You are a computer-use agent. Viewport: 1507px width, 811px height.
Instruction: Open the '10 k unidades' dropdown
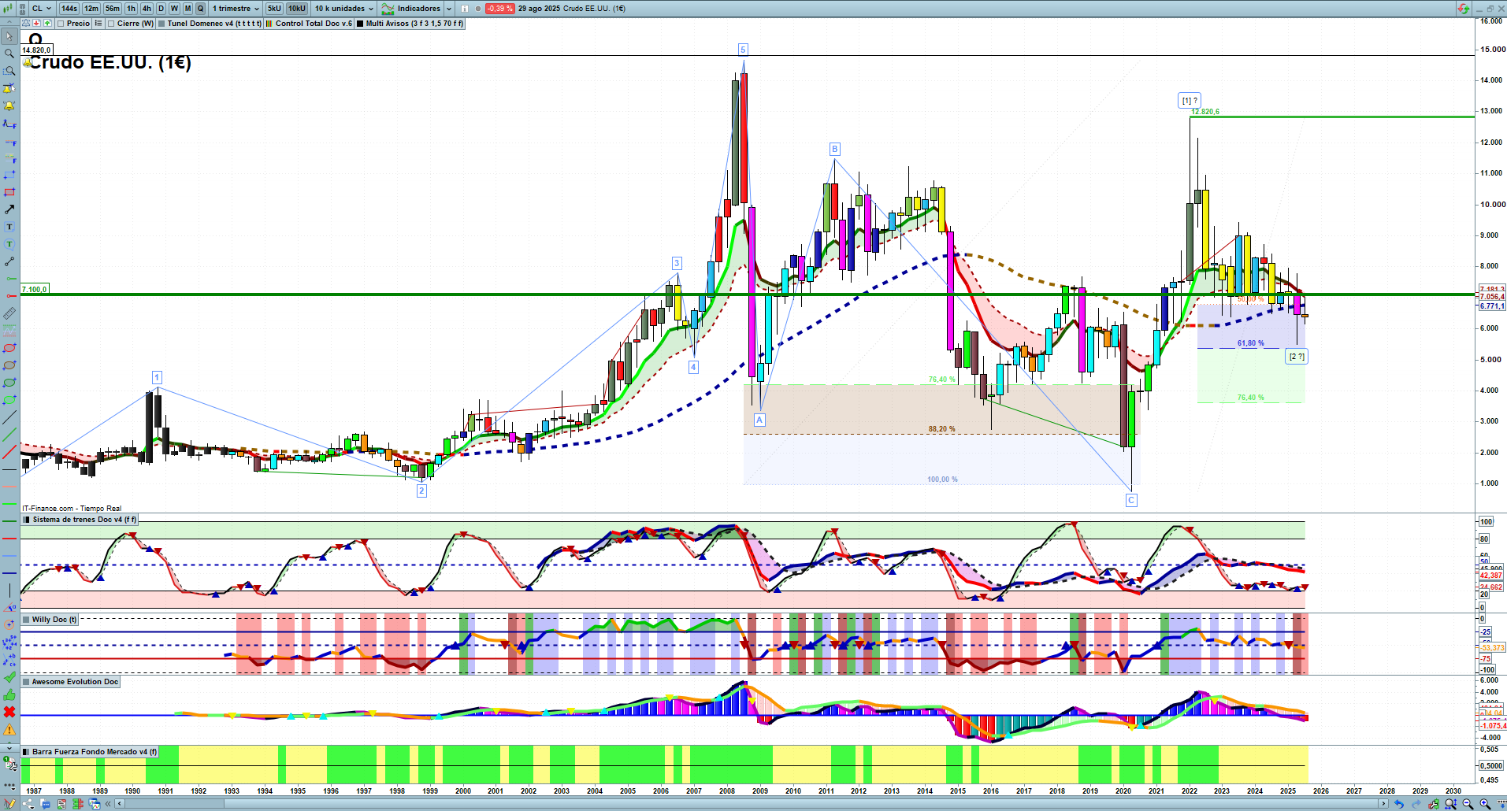344,9
